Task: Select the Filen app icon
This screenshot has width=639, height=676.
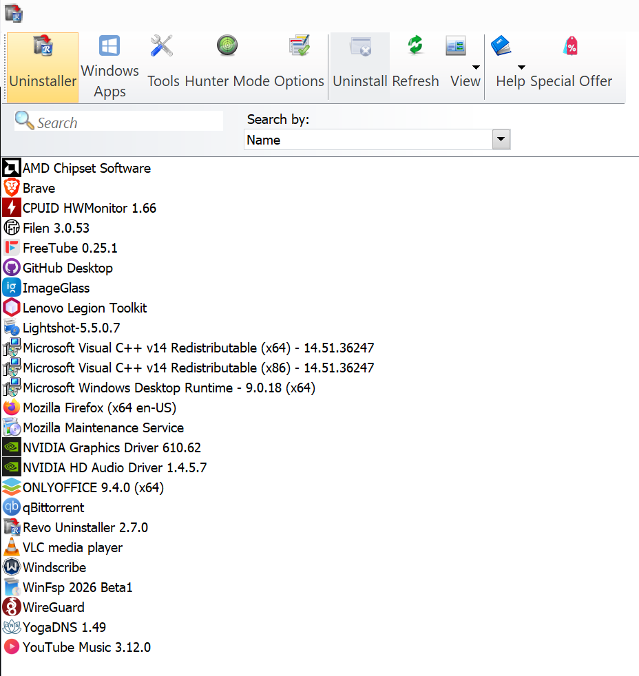Action: (12, 227)
